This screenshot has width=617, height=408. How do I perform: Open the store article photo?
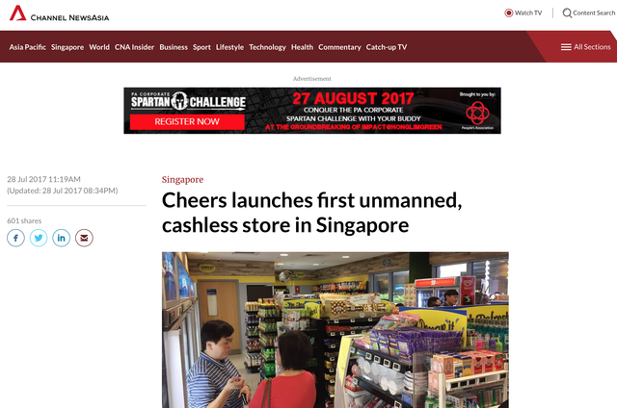click(335, 330)
